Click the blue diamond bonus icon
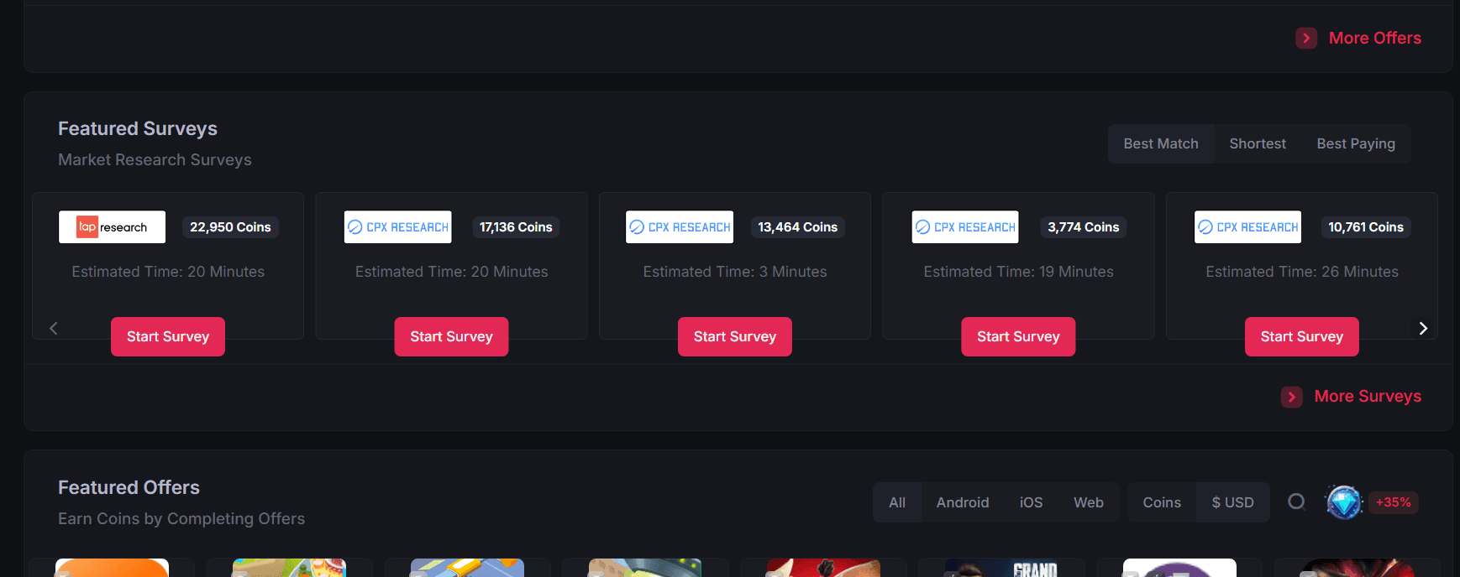Image resolution: width=1460 pixels, height=577 pixels. pyautogui.click(x=1344, y=502)
